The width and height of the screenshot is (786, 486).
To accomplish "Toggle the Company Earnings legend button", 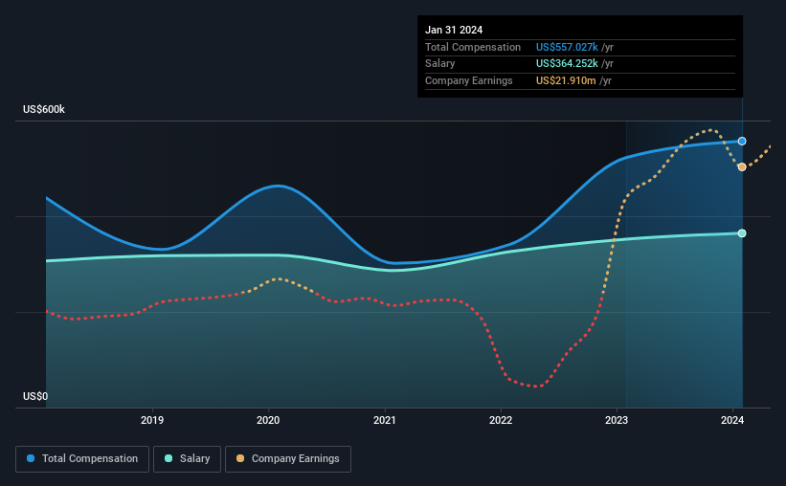I will pyautogui.click(x=288, y=459).
